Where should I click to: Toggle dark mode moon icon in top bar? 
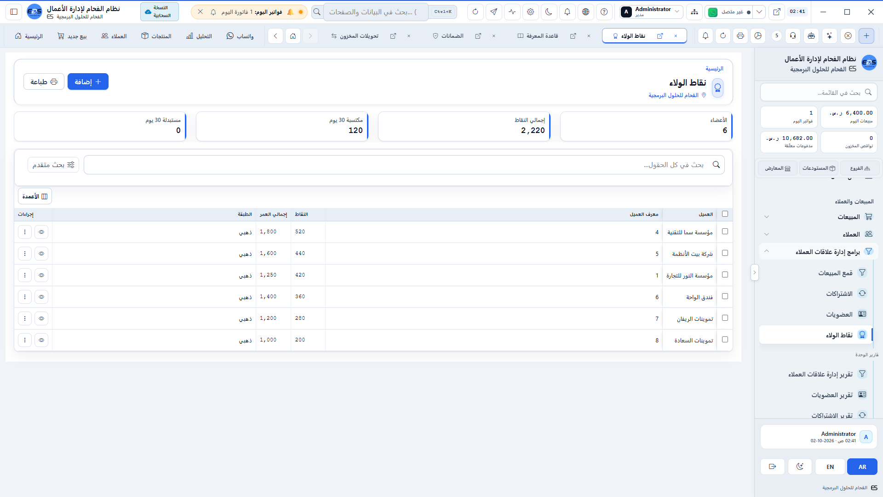click(549, 12)
